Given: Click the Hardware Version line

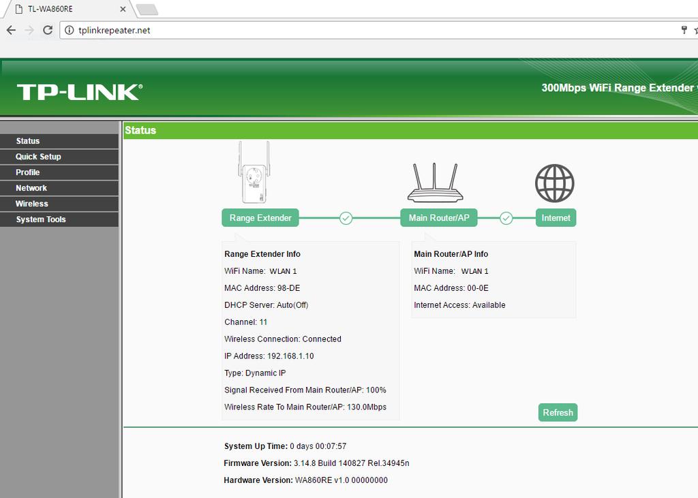Looking at the screenshot, I should 305,480.
